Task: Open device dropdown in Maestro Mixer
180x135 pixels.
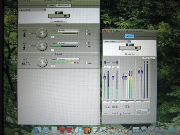Action: tap(117, 41)
